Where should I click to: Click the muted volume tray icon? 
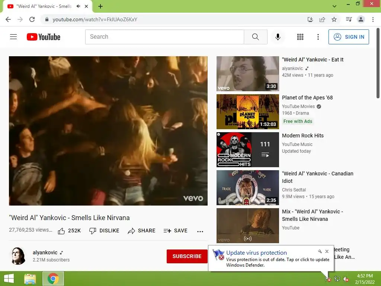point(346,279)
